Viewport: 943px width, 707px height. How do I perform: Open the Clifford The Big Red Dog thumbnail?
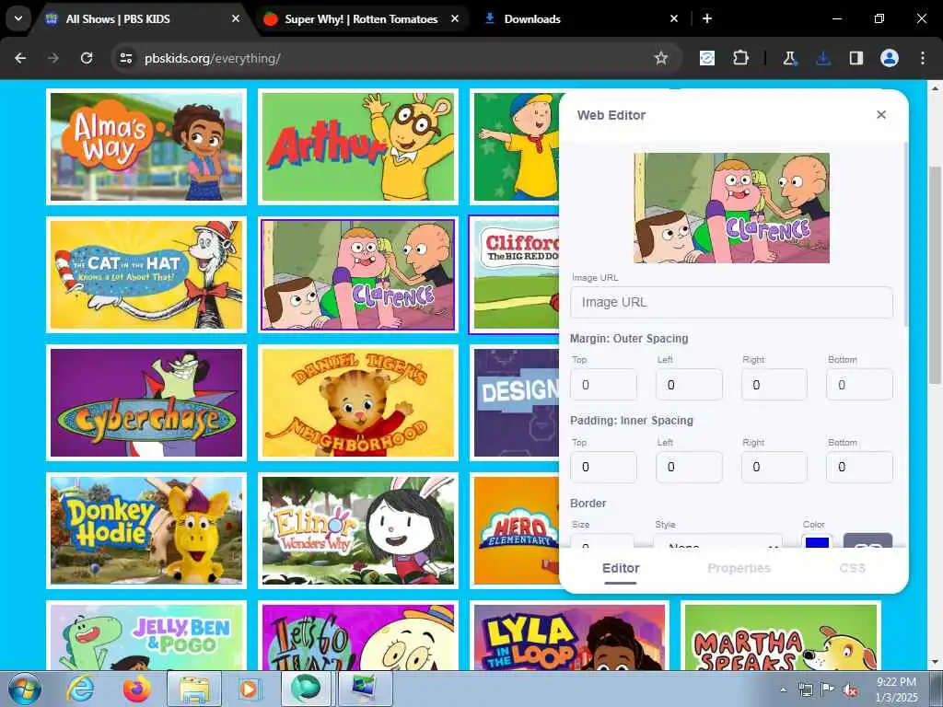[515, 274]
